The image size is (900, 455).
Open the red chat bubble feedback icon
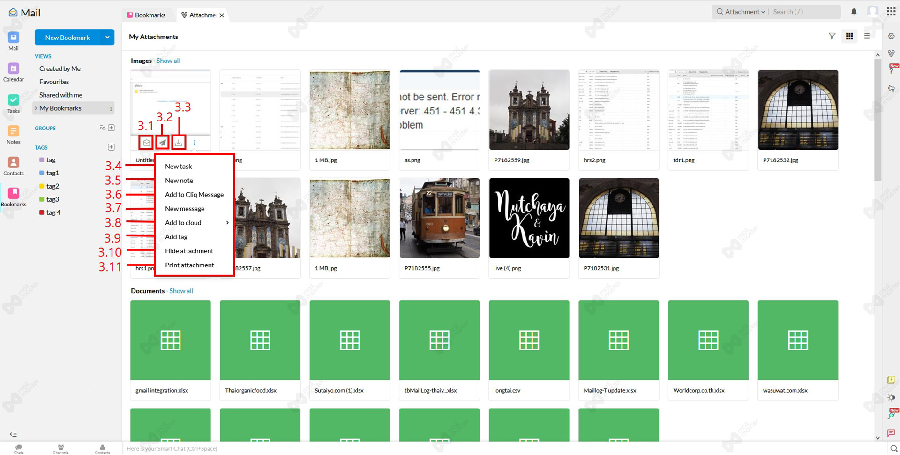891,432
